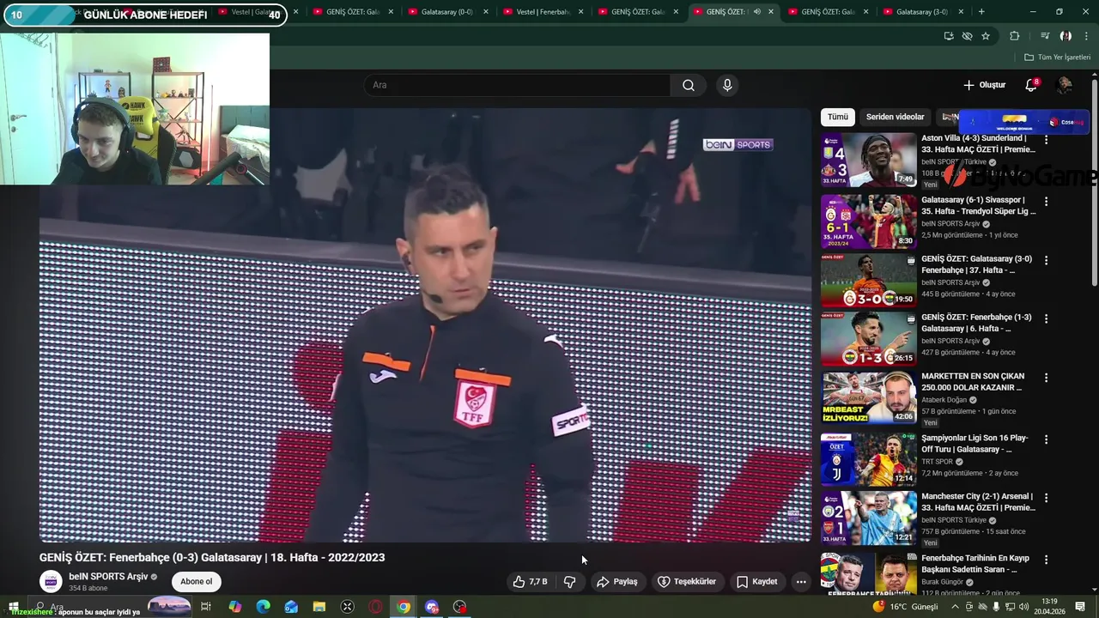
Task: Open Şampiyonlar Ligi Son 16 Play-Off title
Action: click(975, 443)
